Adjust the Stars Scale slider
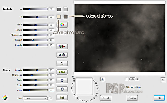This screenshot has width=167, height=103. pyautogui.click(x=35, y=80)
